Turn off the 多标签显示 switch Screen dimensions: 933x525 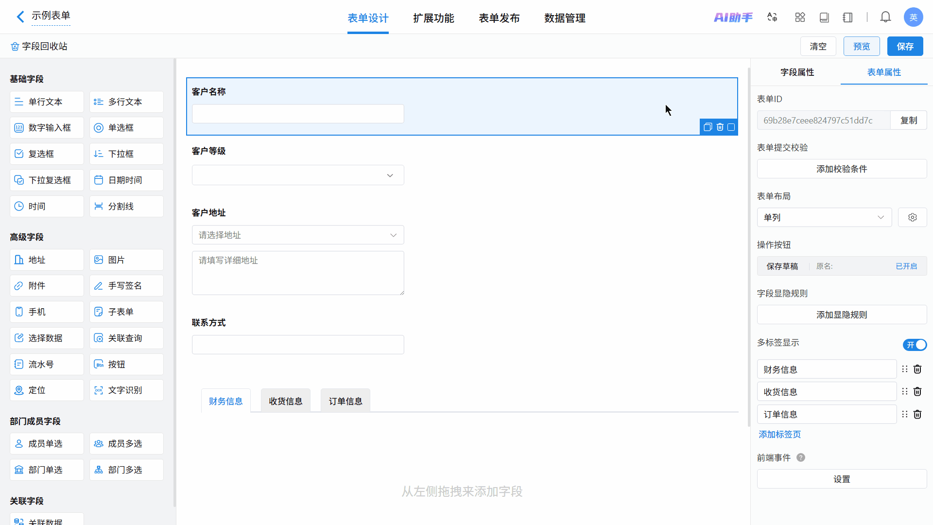(915, 345)
